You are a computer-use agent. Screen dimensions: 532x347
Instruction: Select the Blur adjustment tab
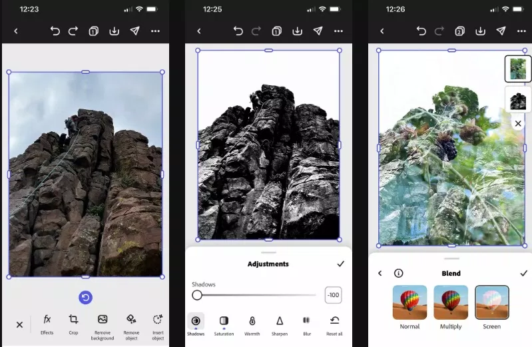pos(307,325)
